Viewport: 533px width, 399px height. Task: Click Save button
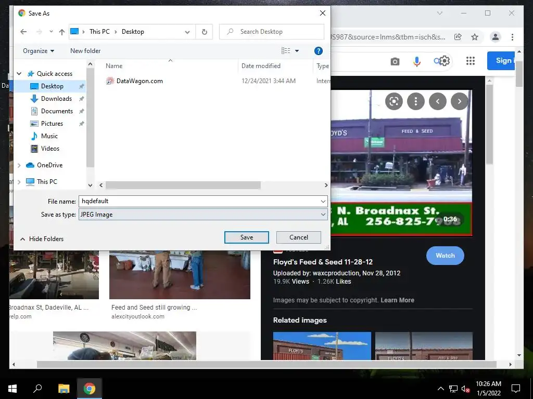click(x=246, y=237)
